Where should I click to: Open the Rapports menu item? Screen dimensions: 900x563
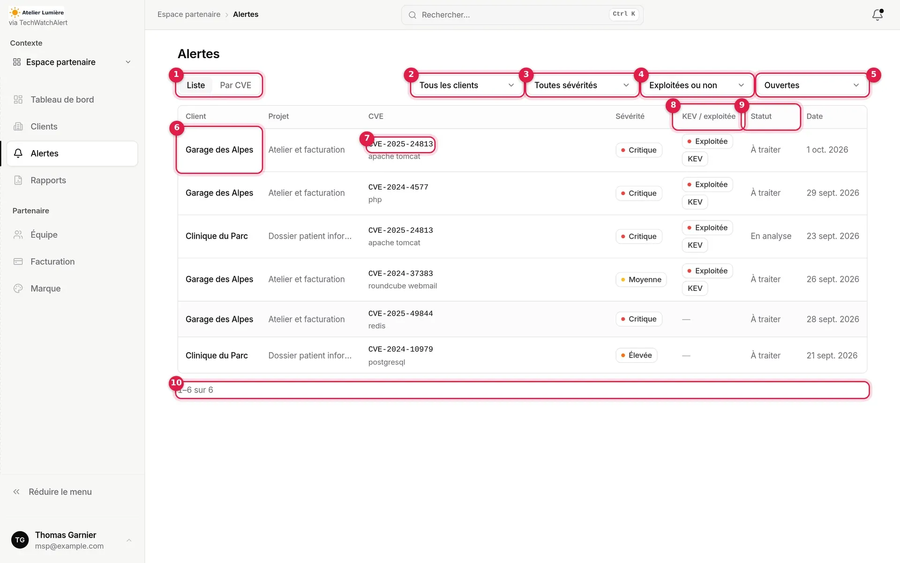click(x=72, y=180)
